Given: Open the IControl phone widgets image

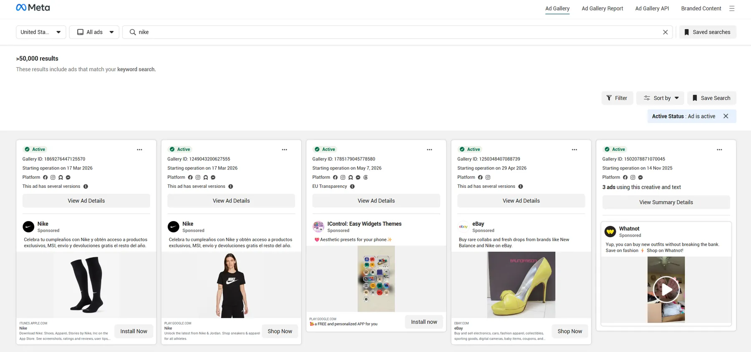Looking at the screenshot, I should pyautogui.click(x=376, y=279).
